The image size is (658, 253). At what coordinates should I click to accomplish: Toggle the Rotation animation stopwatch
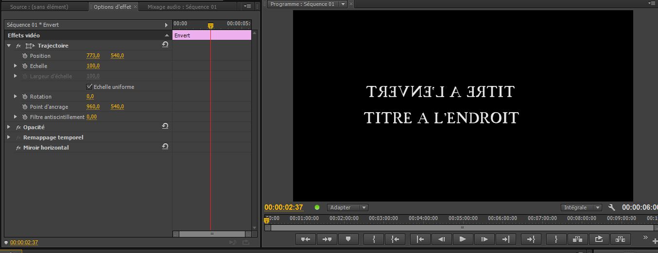tap(25, 97)
